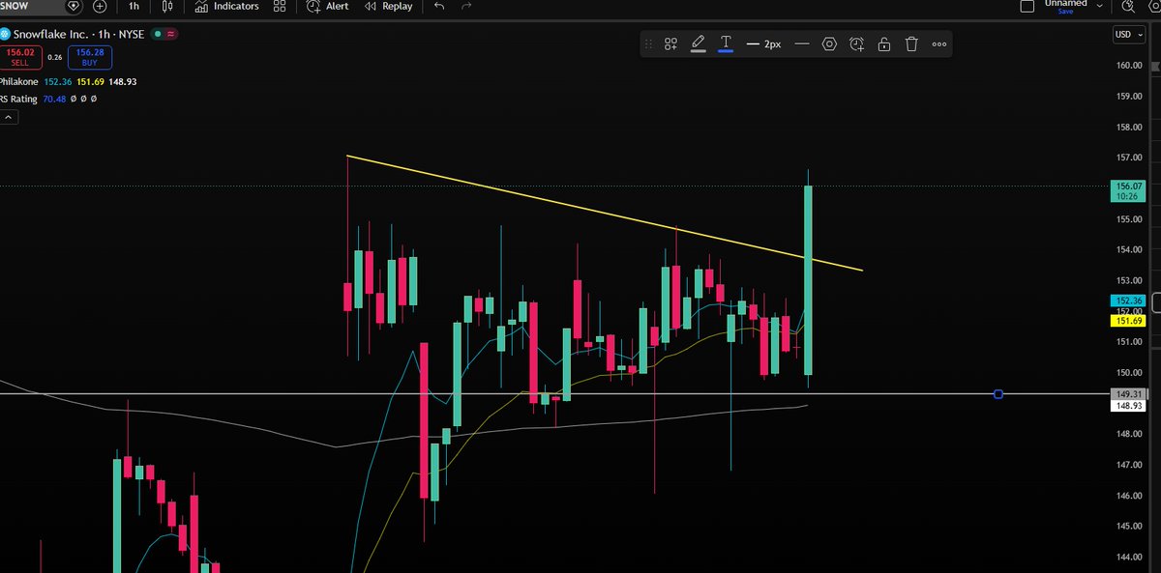Open the text color T tool

[x=726, y=43]
